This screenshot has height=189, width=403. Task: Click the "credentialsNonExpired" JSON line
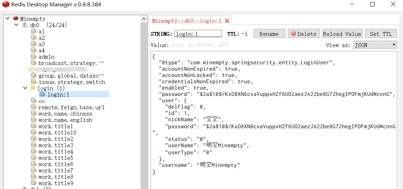tap(206, 82)
